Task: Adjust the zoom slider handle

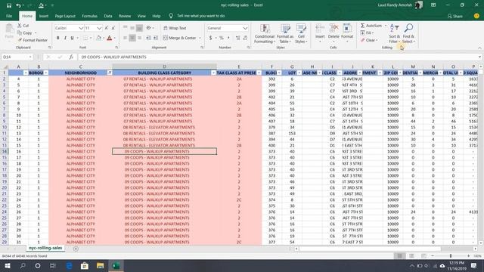Action: tap(451, 256)
